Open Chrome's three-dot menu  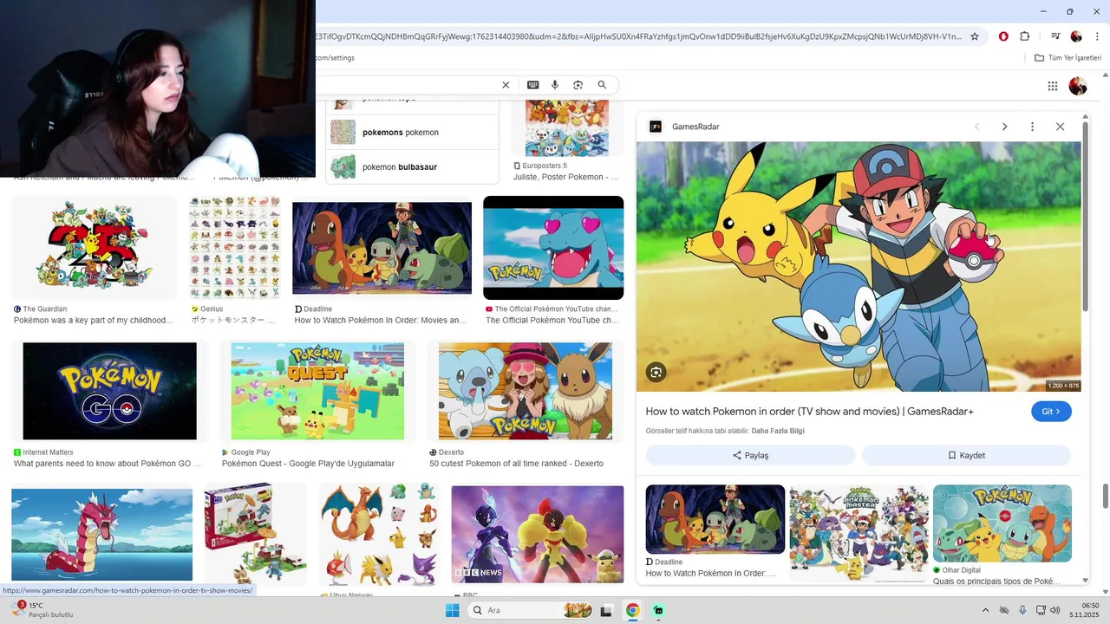pyautogui.click(x=1097, y=36)
